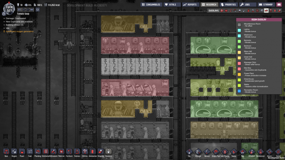Toggle the Plumbing overlay
The image size is (285, 160).
click(x=244, y=11)
